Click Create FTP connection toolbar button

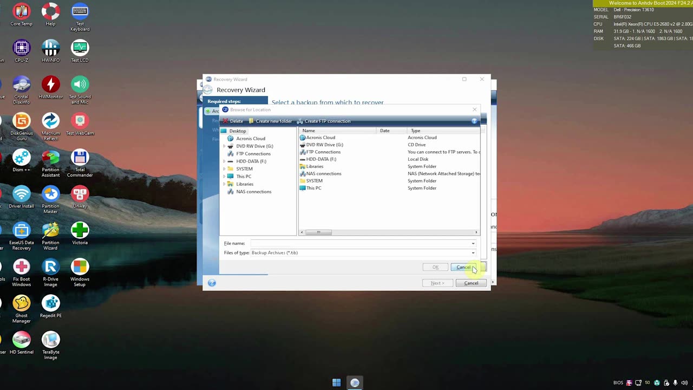click(324, 121)
